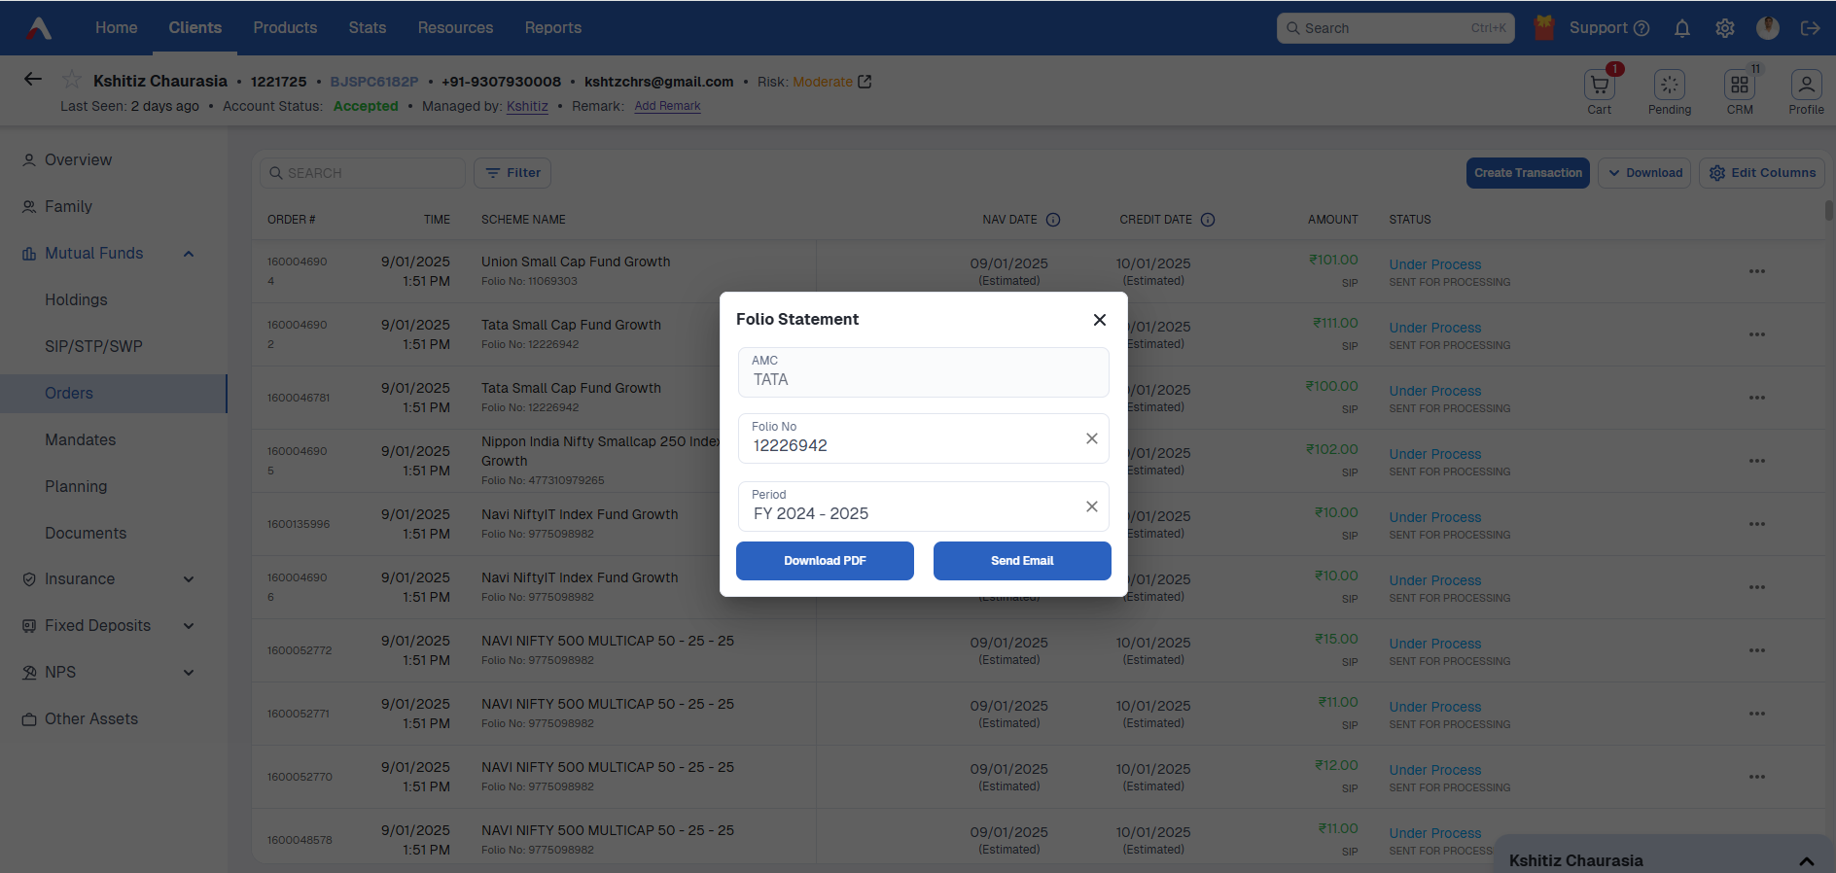Collapse the Mutual Funds sidebar section
Viewport: 1836px width, 873px height.
pyautogui.click(x=189, y=254)
